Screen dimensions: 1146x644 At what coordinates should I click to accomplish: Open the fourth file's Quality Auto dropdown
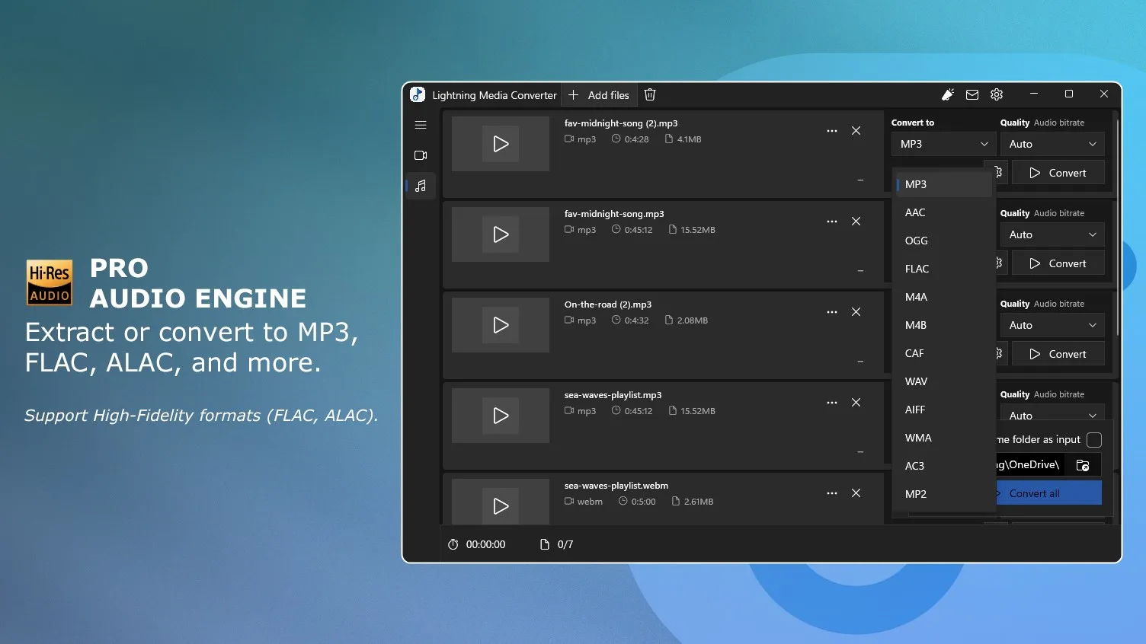pos(1052,413)
